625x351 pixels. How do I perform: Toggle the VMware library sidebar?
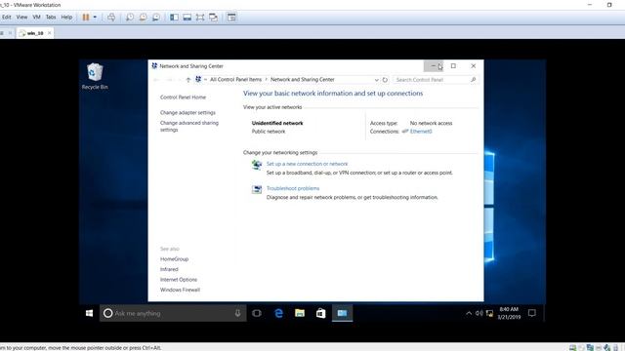[x=174, y=18]
